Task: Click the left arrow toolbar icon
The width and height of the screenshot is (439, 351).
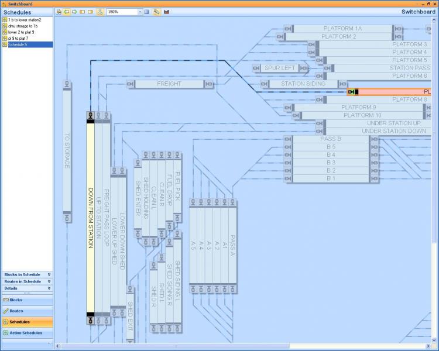Action: tap(66, 12)
